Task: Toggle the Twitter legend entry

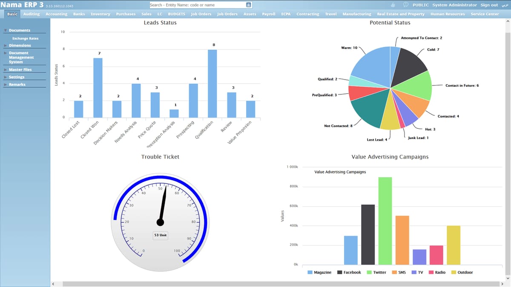Action: pyautogui.click(x=376, y=272)
